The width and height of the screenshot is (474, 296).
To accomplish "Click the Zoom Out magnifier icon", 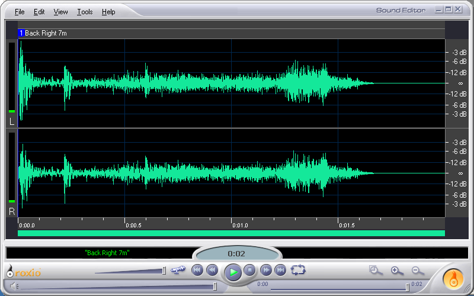I will point(417,271).
